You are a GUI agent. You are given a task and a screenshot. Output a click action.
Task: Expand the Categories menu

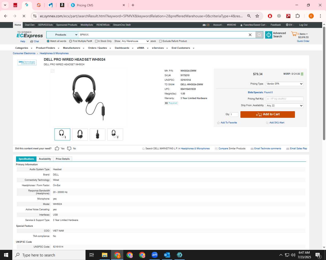(x=24, y=48)
